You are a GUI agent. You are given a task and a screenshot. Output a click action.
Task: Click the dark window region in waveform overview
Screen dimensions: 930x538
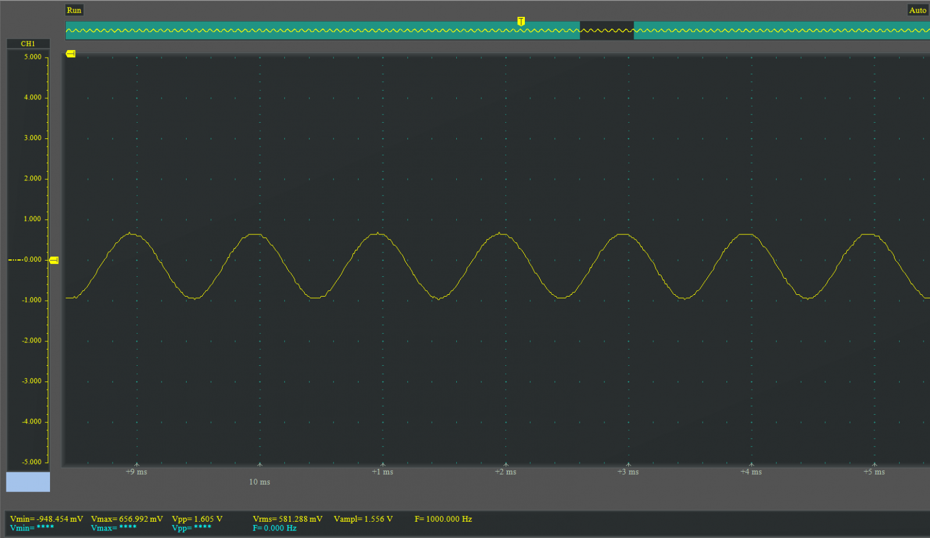(606, 30)
